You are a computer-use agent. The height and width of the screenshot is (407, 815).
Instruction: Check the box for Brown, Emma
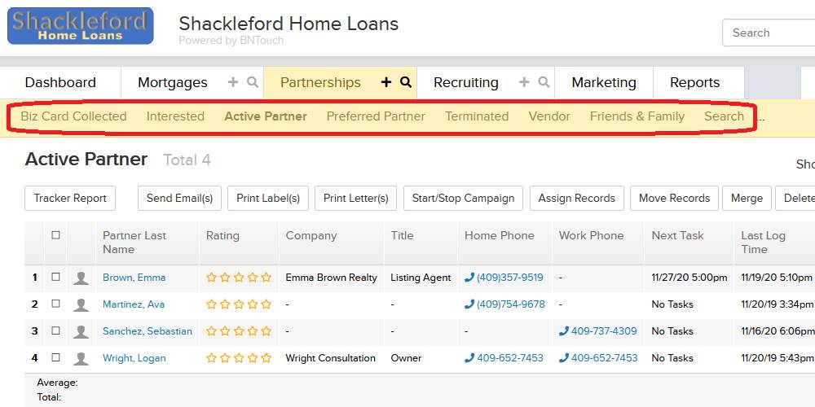pyautogui.click(x=55, y=277)
